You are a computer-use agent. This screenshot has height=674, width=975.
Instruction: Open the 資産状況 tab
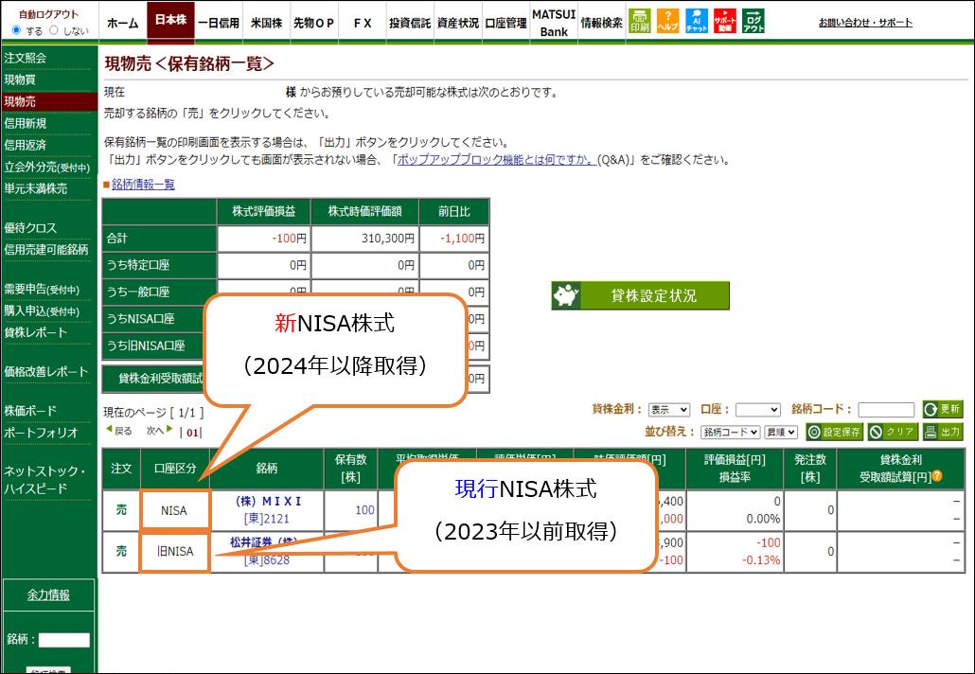tap(457, 23)
